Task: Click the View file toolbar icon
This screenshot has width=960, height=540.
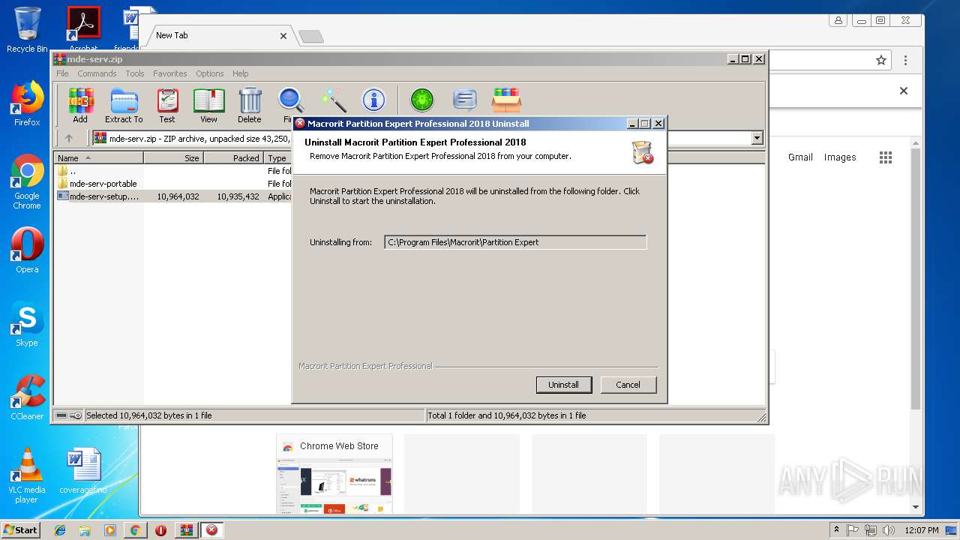Action: pos(208,105)
